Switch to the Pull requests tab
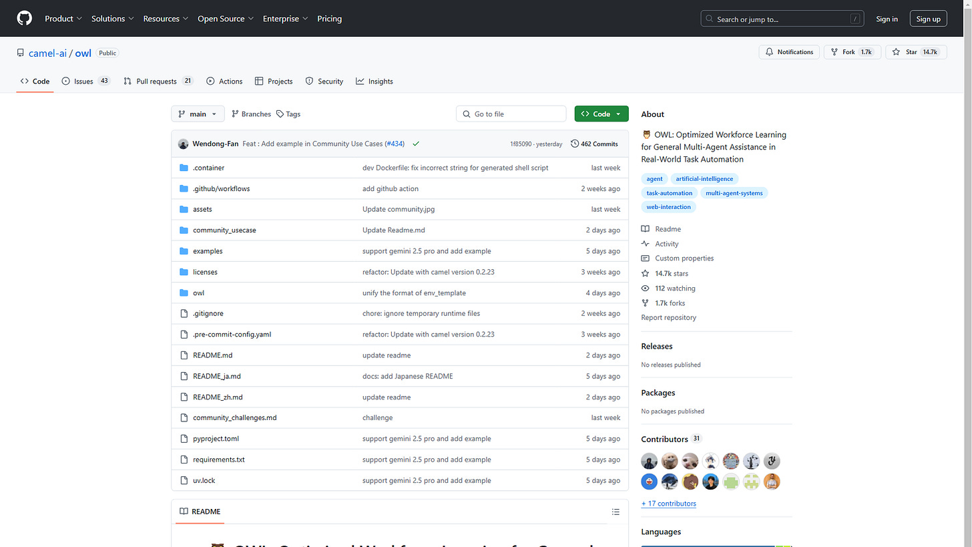 pyautogui.click(x=158, y=81)
